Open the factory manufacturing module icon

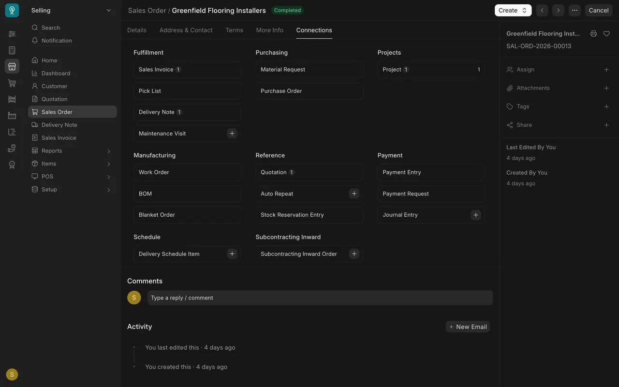point(12,116)
